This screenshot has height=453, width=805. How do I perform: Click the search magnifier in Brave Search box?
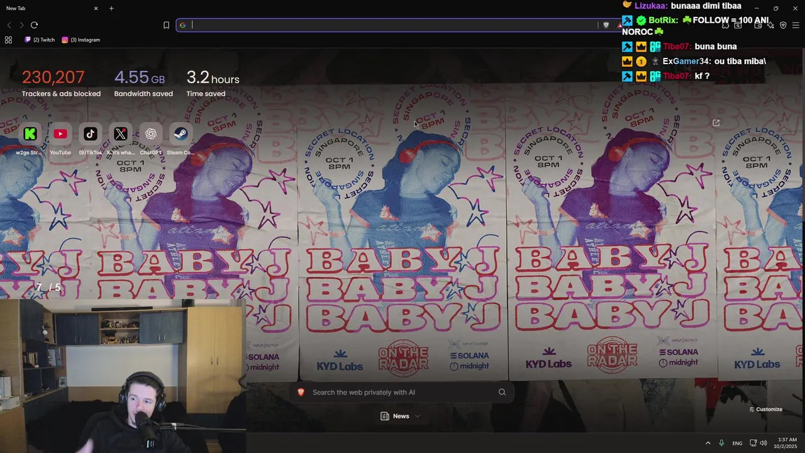coord(502,392)
